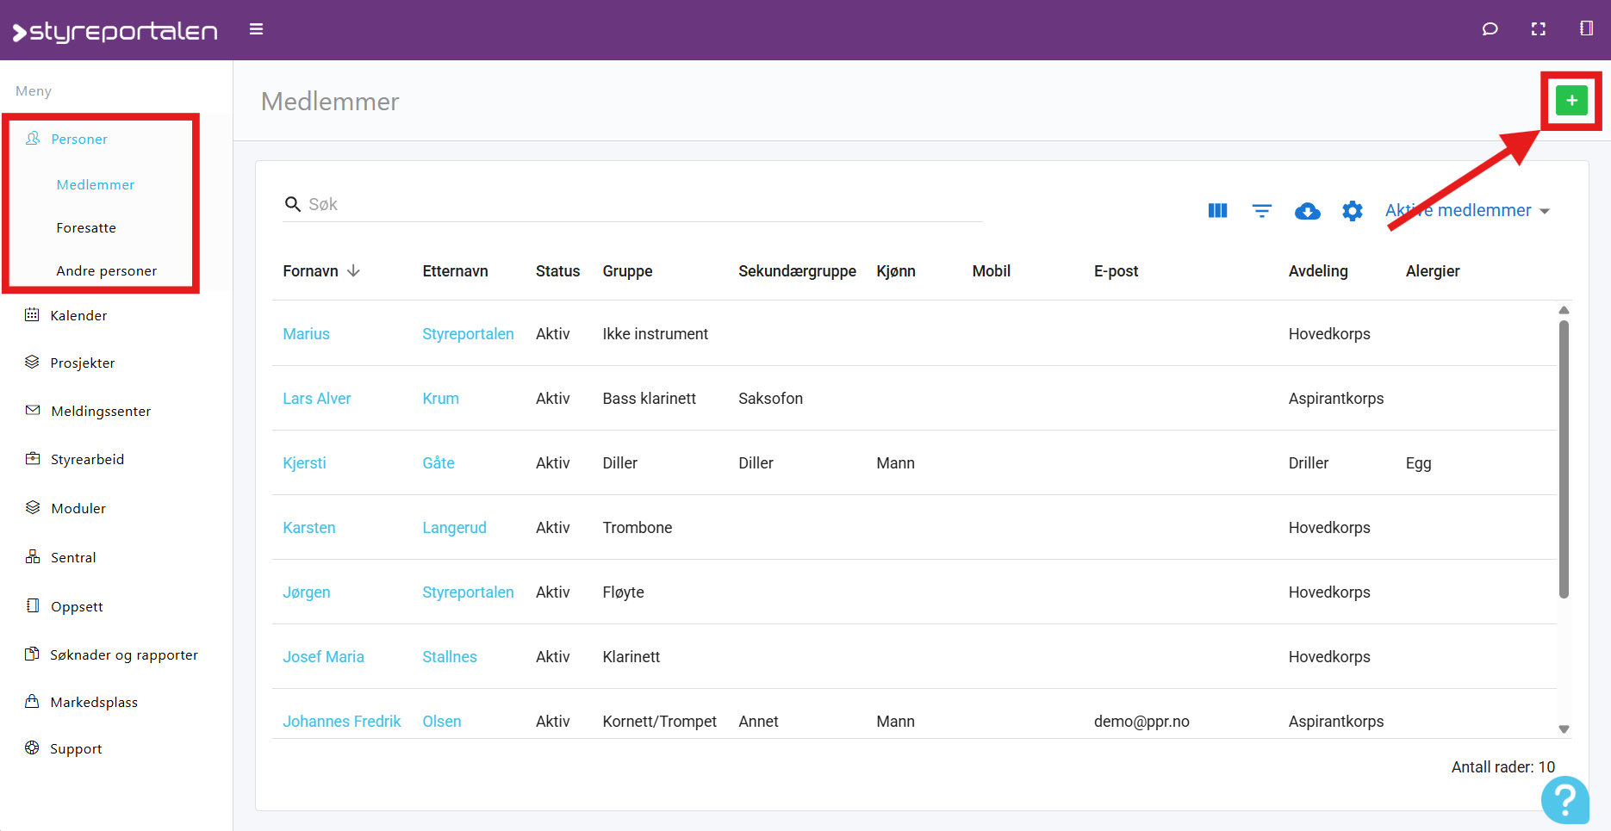The height and width of the screenshot is (831, 1611).
Task: Open the filter list icon
Action: point(1262,211)
